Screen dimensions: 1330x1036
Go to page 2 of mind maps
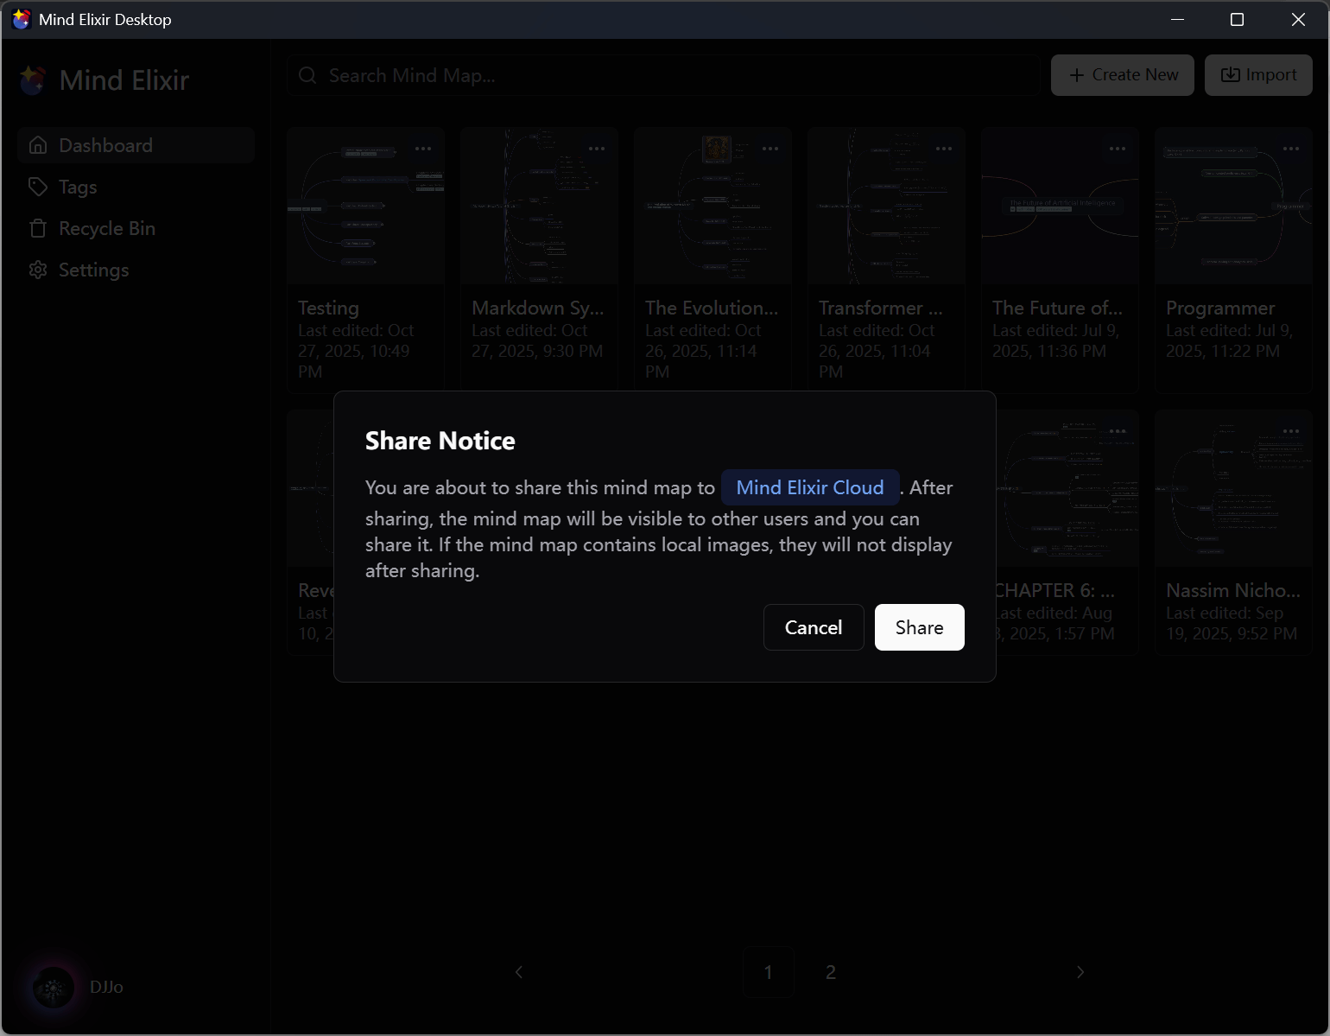(830, 972)
